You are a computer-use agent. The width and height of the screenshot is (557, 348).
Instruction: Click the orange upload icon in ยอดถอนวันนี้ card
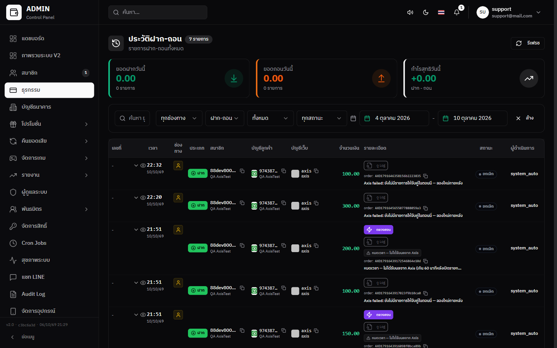pos(381,78)
